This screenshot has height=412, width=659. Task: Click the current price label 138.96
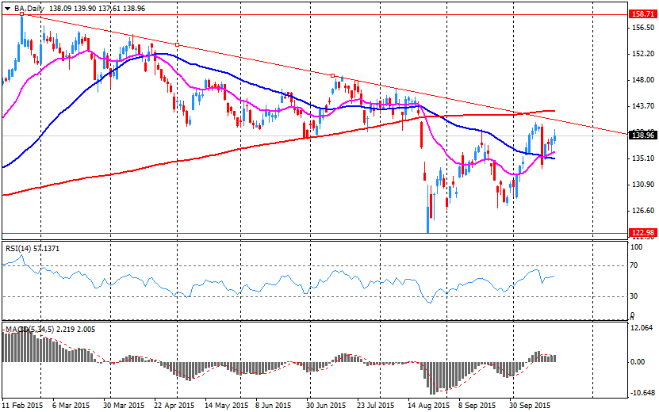tap(642, 135)
